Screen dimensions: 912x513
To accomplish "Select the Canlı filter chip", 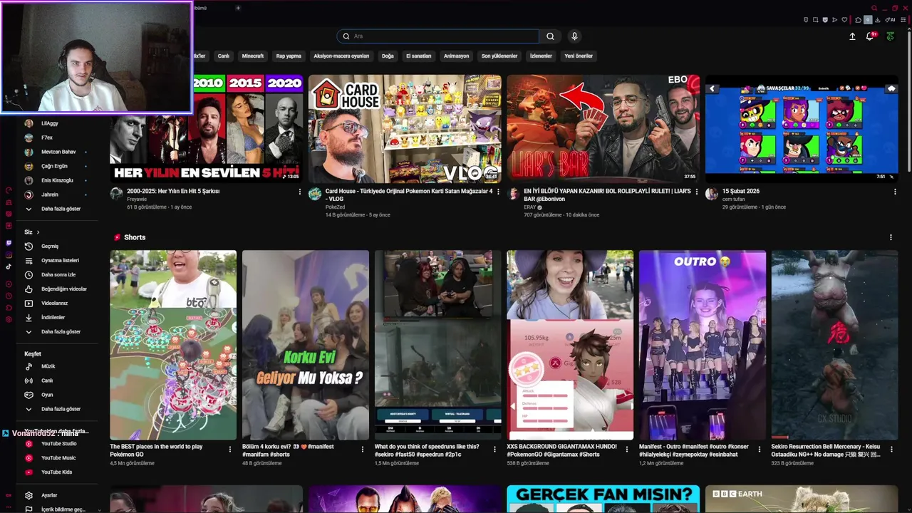I will 224,56.
